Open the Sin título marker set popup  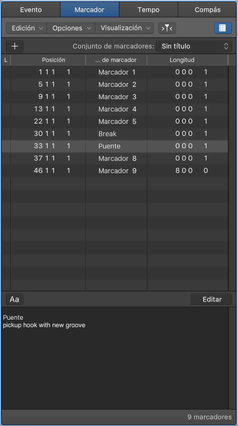click(194, 46)
